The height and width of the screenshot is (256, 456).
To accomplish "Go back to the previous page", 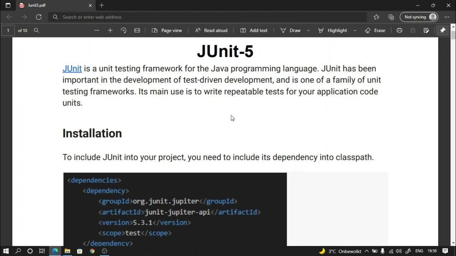I will tap(9, 17).
